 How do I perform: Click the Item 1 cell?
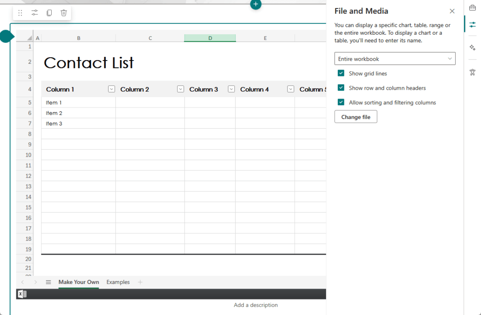78,102
